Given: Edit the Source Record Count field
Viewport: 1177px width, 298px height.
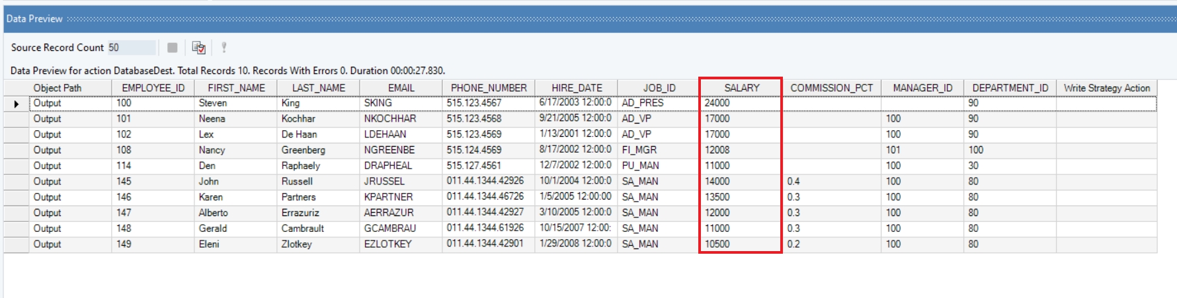Looking at the screenshot, I should tap(131, 48).
